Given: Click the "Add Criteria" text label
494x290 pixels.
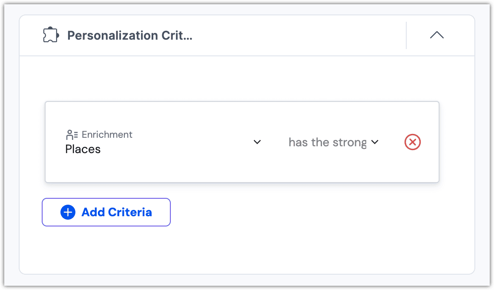Looking at the screenshot, I should pos(117,212).
